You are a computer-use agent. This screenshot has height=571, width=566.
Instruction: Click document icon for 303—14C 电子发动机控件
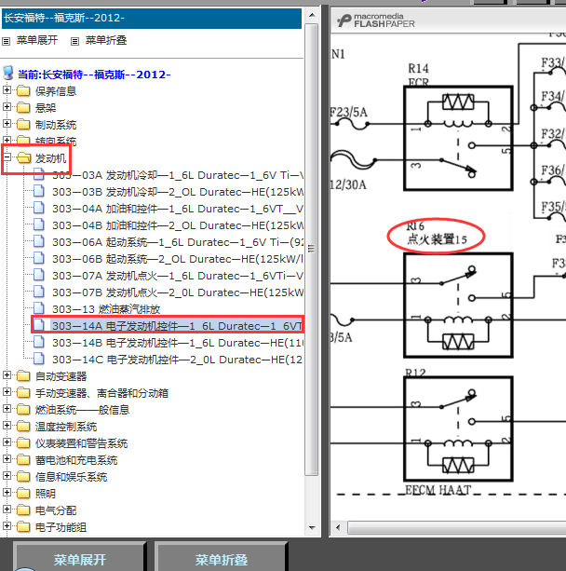click(x=39, y=359)
